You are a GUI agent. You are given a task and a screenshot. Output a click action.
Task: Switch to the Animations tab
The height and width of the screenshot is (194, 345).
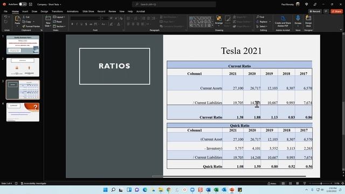pos(72,11)
